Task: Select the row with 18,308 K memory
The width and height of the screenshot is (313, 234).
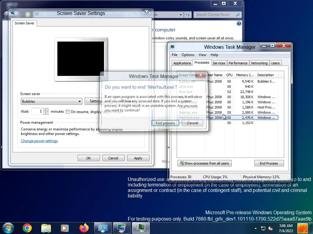Action: [227, 97]
